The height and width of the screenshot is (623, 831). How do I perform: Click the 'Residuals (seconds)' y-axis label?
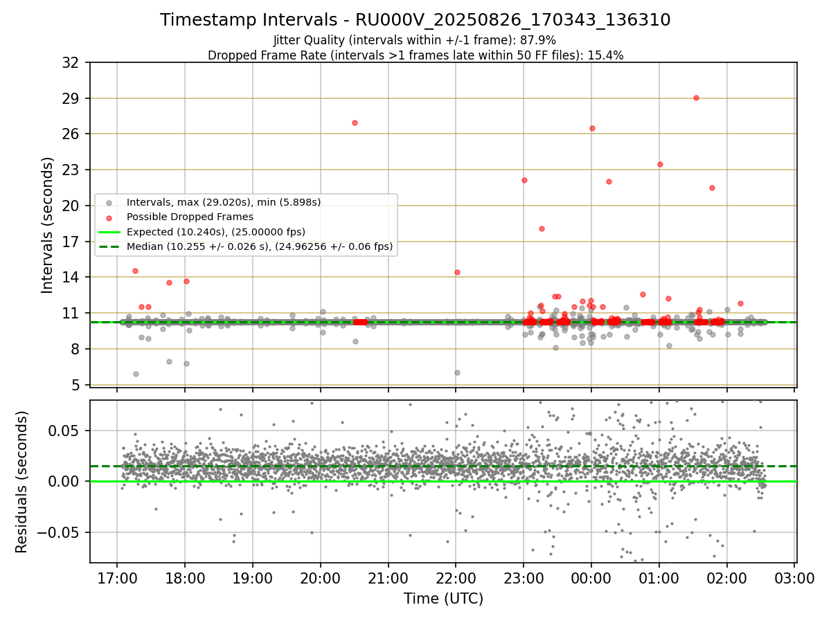pos(21,482)
